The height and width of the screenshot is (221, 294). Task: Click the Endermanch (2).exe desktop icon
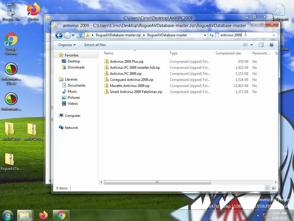click(x=11, y=74)
